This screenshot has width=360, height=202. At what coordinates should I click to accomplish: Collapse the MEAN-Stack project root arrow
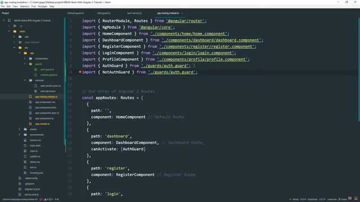[x=4, y=20]
